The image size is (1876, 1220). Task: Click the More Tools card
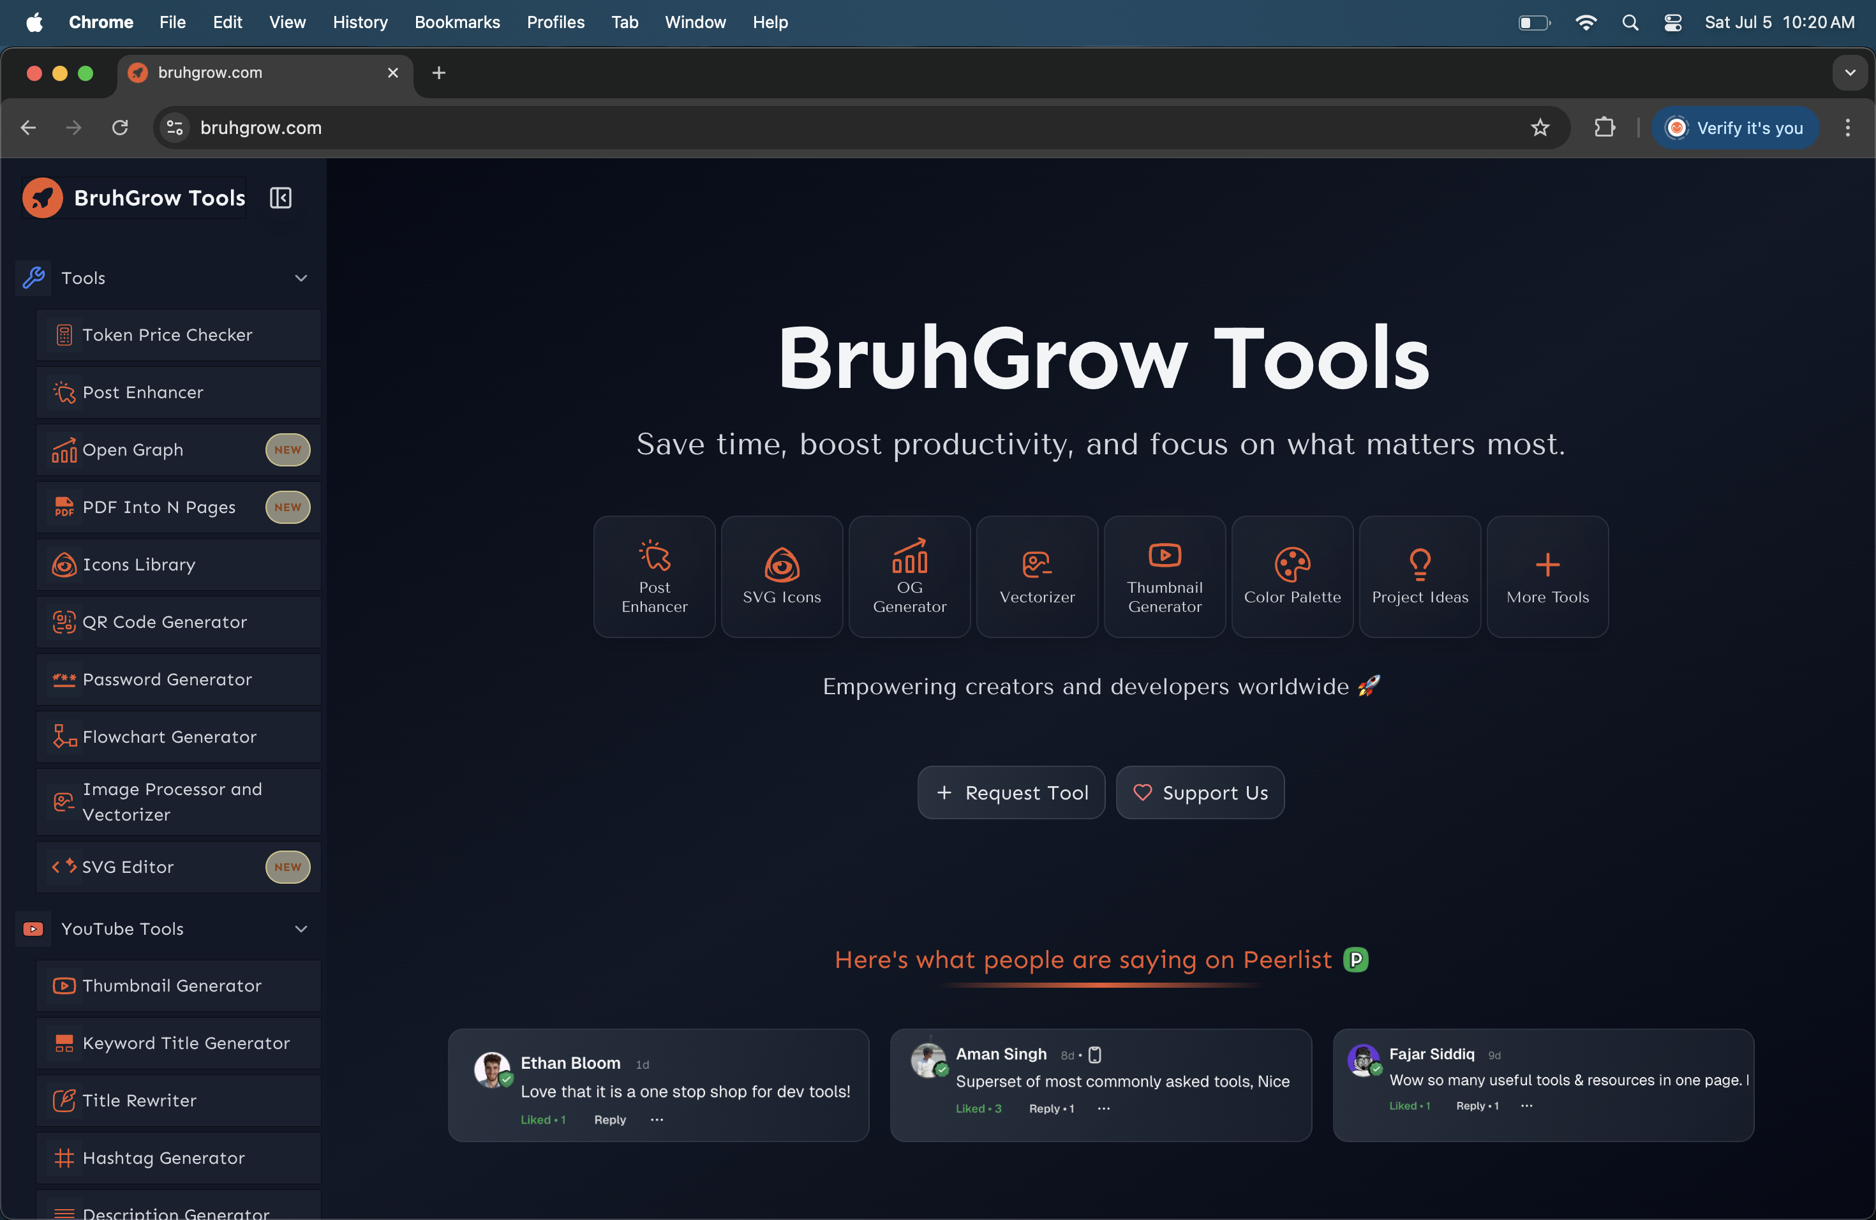click(x=1547, y=576)
